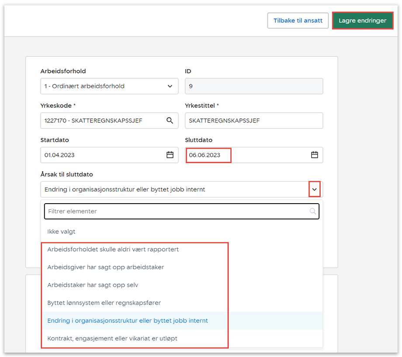Click the Sluttdato date 06.06.2023
Viewport: 402px width, 357px height.
(205, 155)
